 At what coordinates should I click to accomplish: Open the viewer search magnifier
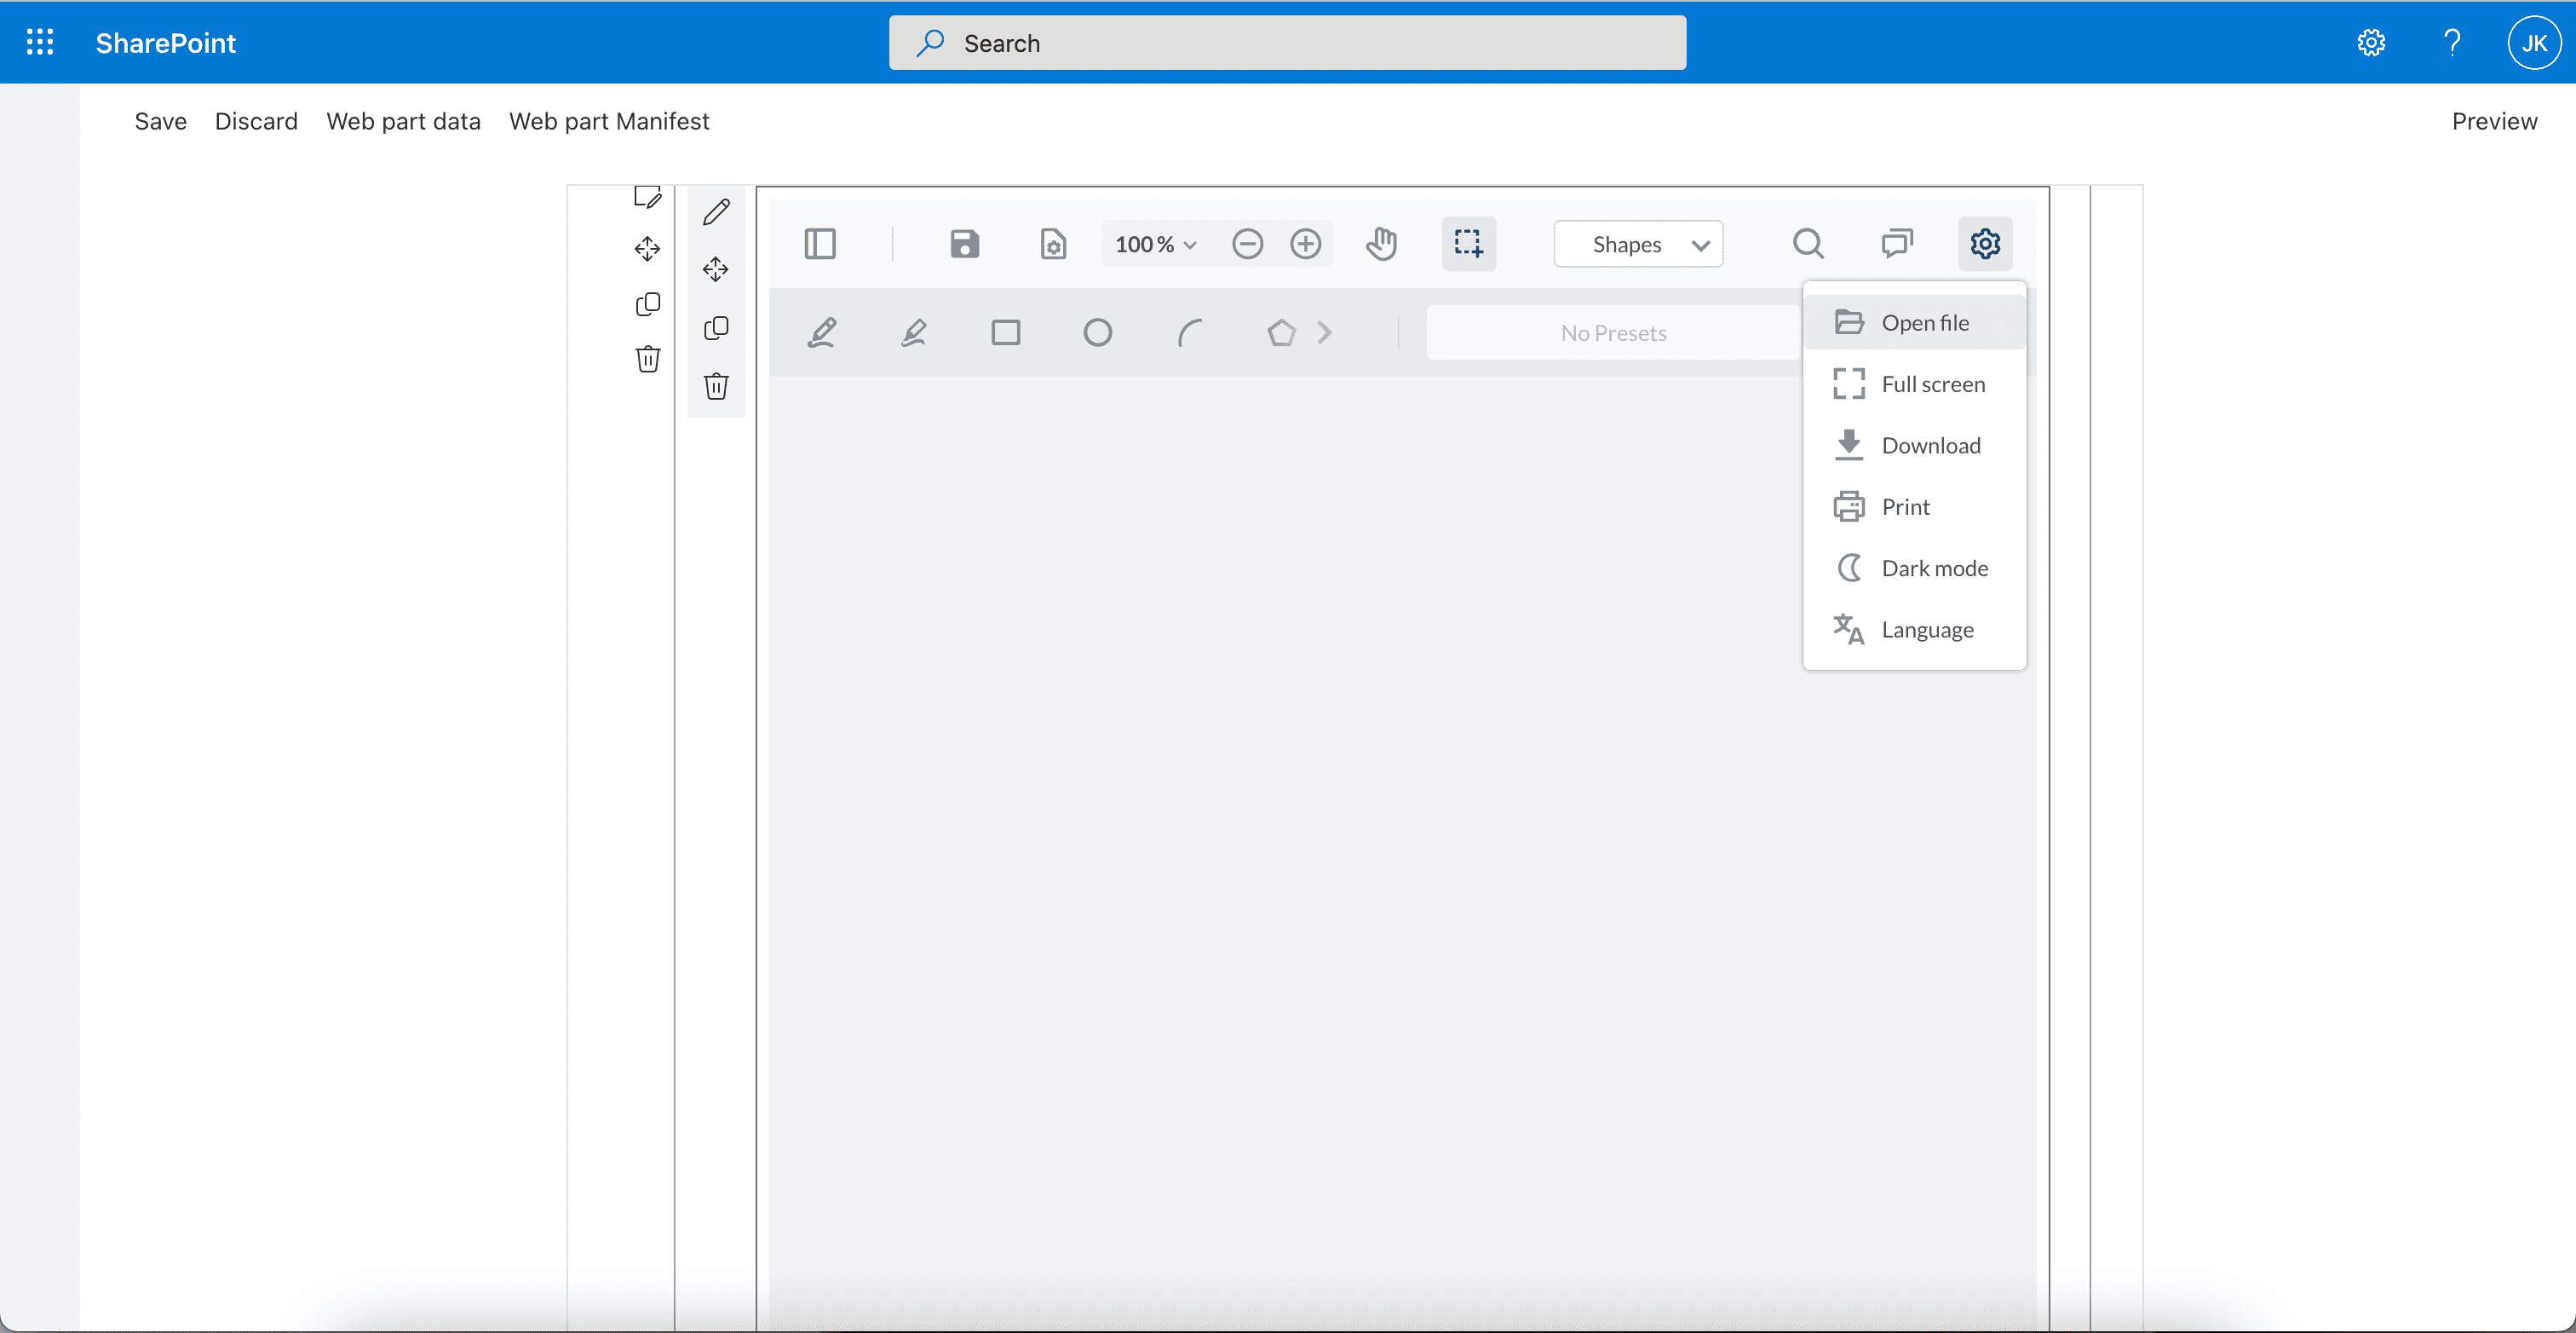click(x=1807, y=244)
